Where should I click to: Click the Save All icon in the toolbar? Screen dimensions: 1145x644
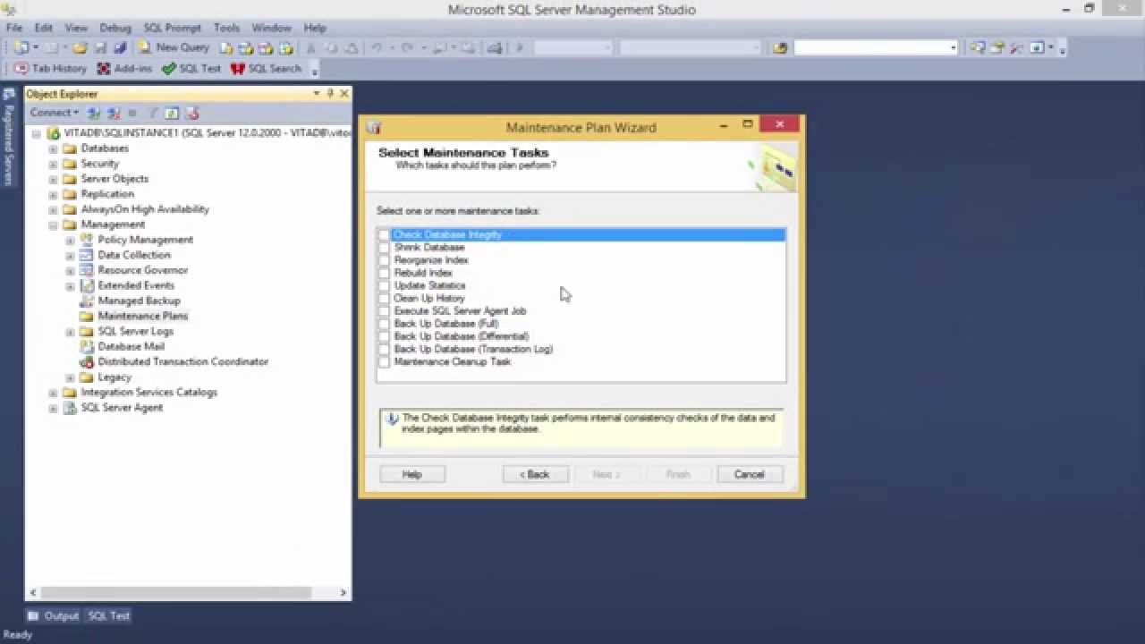(x=120, y=47)
